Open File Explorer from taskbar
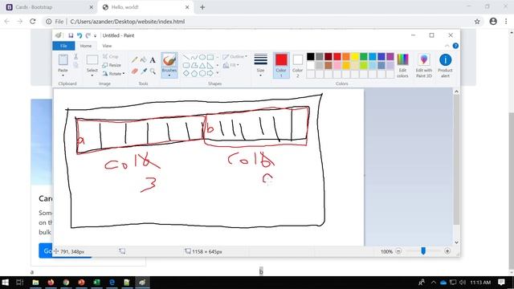 point(35,282)
